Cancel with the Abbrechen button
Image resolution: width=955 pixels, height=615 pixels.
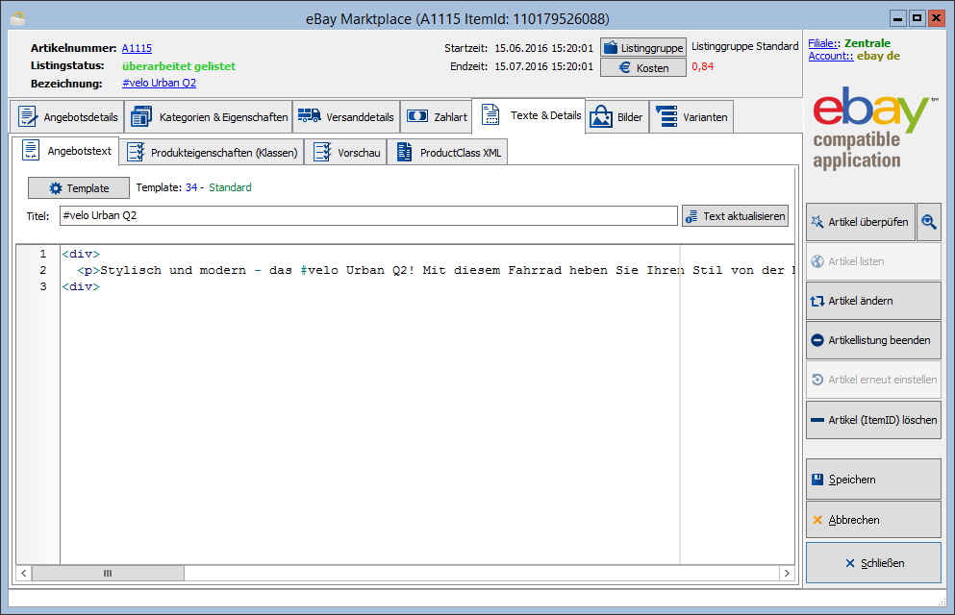click(873, 520)
